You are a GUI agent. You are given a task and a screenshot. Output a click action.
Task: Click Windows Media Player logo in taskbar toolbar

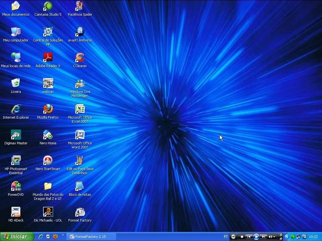click(233, 237)
